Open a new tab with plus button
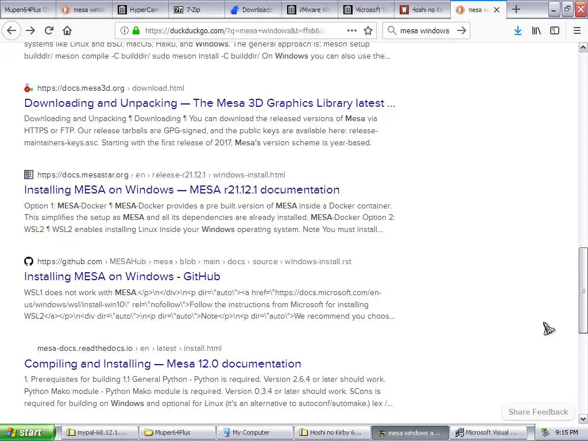This screenshot has width=588, height=441. (x=516, y=9)
